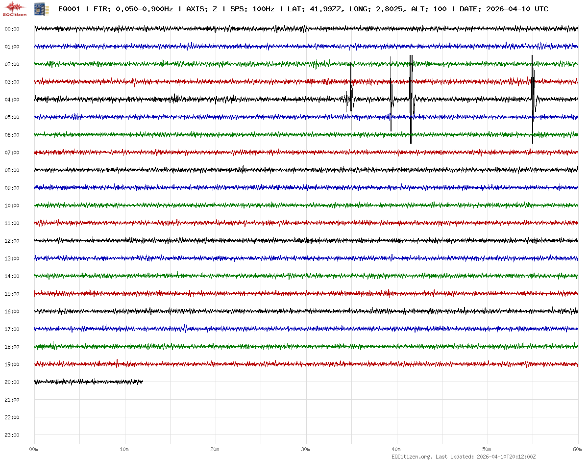Click the EQCitizen red waveform logo
This screenshot has width=588, height=461.
15,8
